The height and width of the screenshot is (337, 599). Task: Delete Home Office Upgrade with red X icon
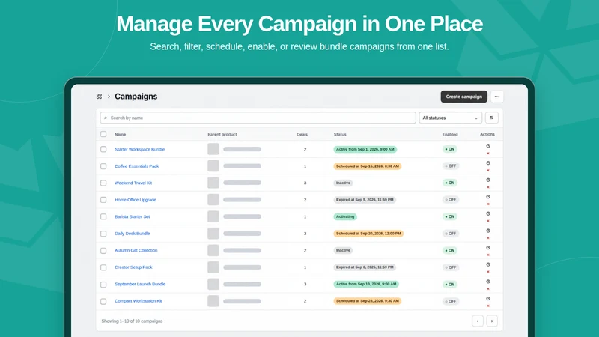[x=488, y=204]
